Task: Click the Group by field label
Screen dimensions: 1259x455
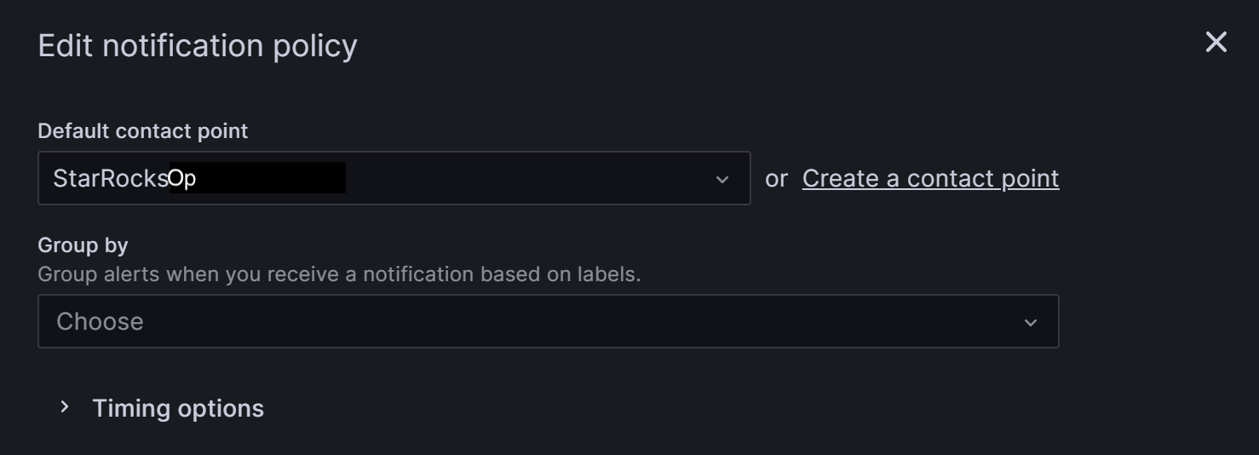Action: click(83, 245)
